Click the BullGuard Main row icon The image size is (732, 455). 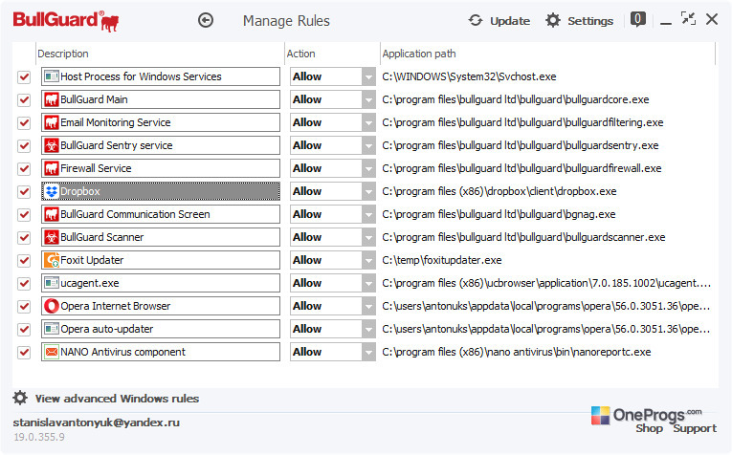52,99
